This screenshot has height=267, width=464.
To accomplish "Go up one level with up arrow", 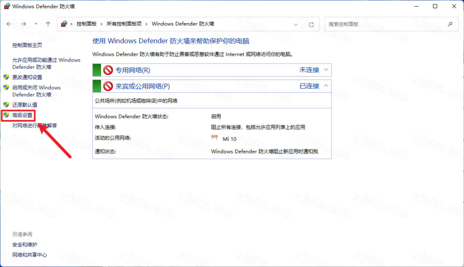I will click(48, 24).
